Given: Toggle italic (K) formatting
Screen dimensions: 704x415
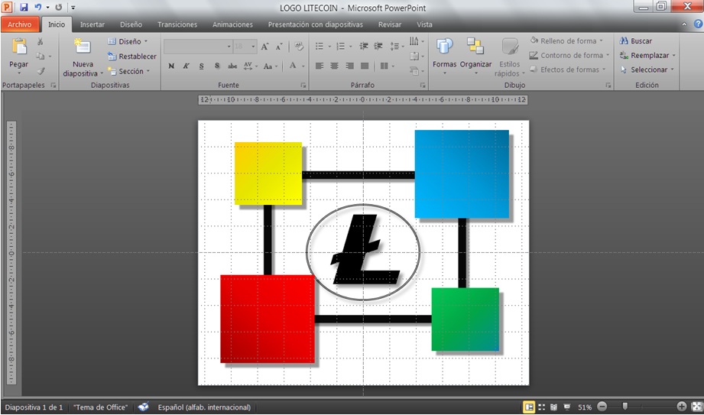Looking at the screenshot, I should 186,66.
